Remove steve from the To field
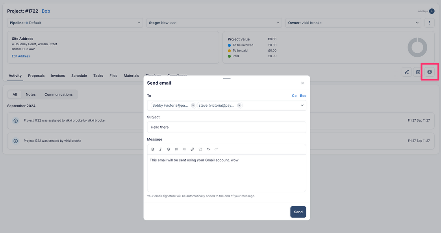The height and width of the screenshot is (233, 441). pyautogui.click(x=239, y=105)
